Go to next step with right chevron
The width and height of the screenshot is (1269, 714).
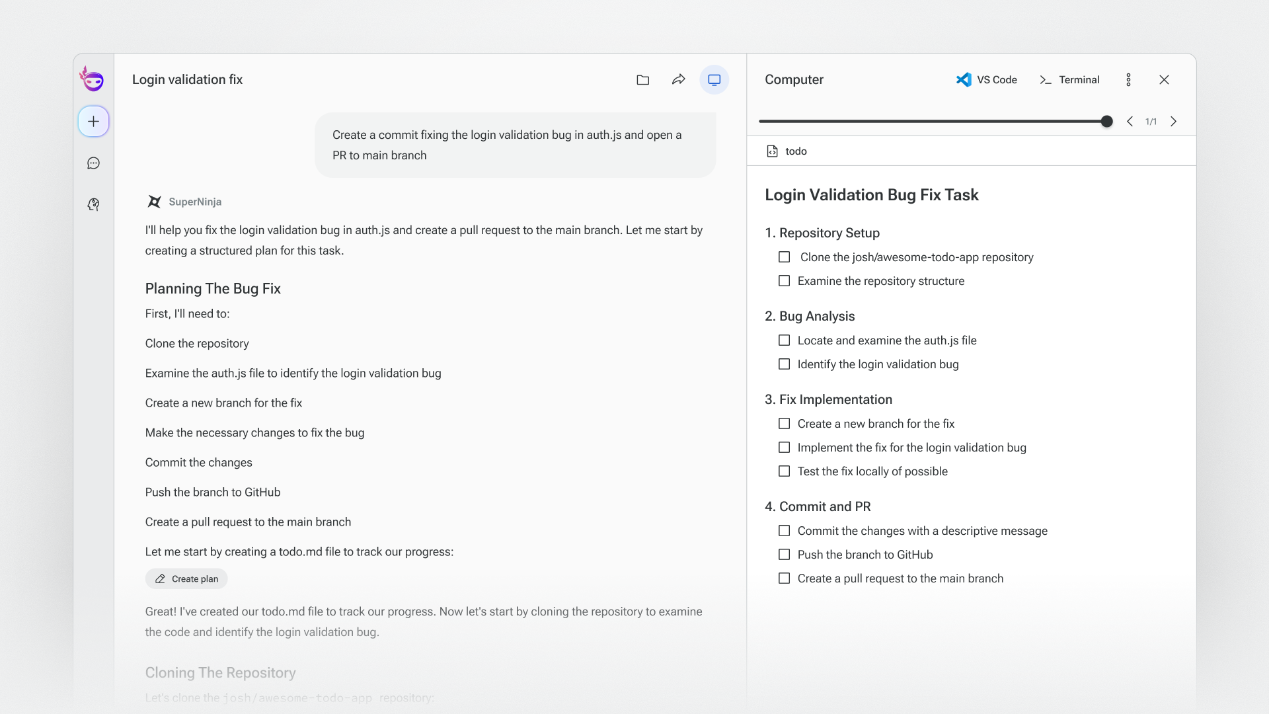tap(1173, 122)
